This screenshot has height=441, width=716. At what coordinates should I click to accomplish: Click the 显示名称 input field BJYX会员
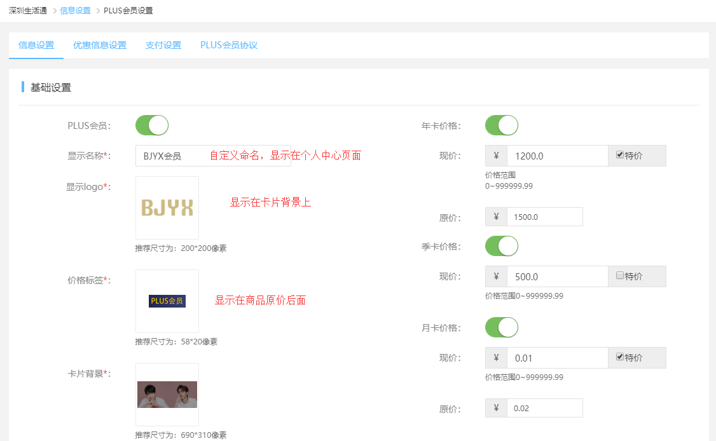[213, 156]
